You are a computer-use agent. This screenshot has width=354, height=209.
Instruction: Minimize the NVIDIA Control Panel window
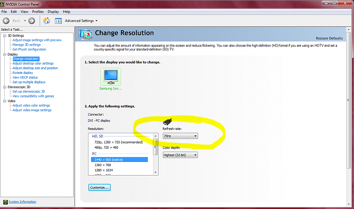pyautogui.click(x=326, y=3)
